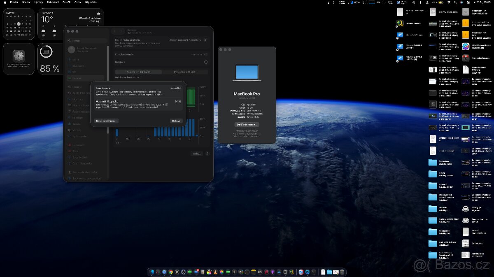This screenshot has width=494, height=277.
Task: Click the 85 % battery widget
Action: point(50,59)
